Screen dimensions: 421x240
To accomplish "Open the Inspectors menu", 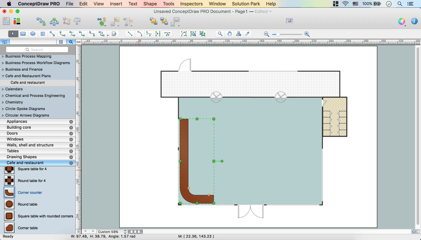I will tap(191, 4).
